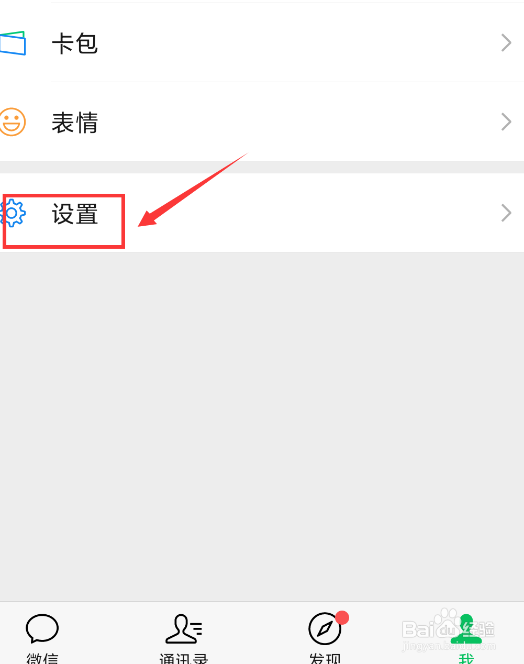Select the green 我 profile icon
Viewport: 524px width, 664px height.
(x=466, y=629)
